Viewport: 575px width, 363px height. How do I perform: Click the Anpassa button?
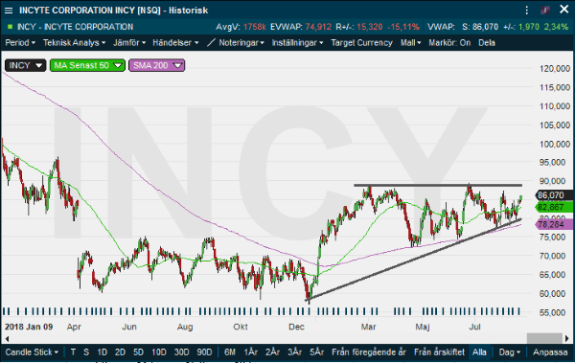click(550, 352)
